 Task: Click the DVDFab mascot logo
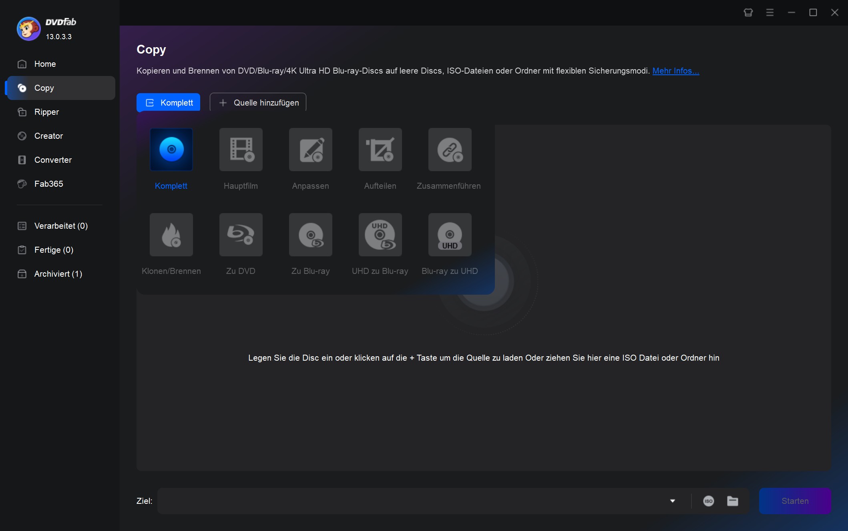click(28, 29)
